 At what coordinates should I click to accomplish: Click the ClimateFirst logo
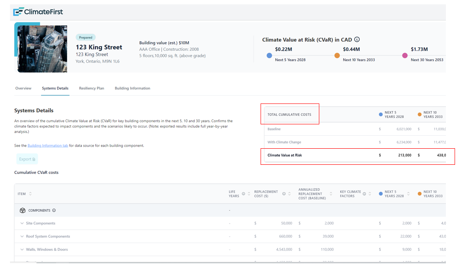tap(38, 12)
